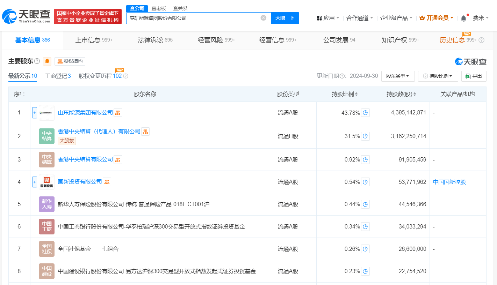
Task: Click pie chart icon next to 31.5%
Action: pos(365,136)
